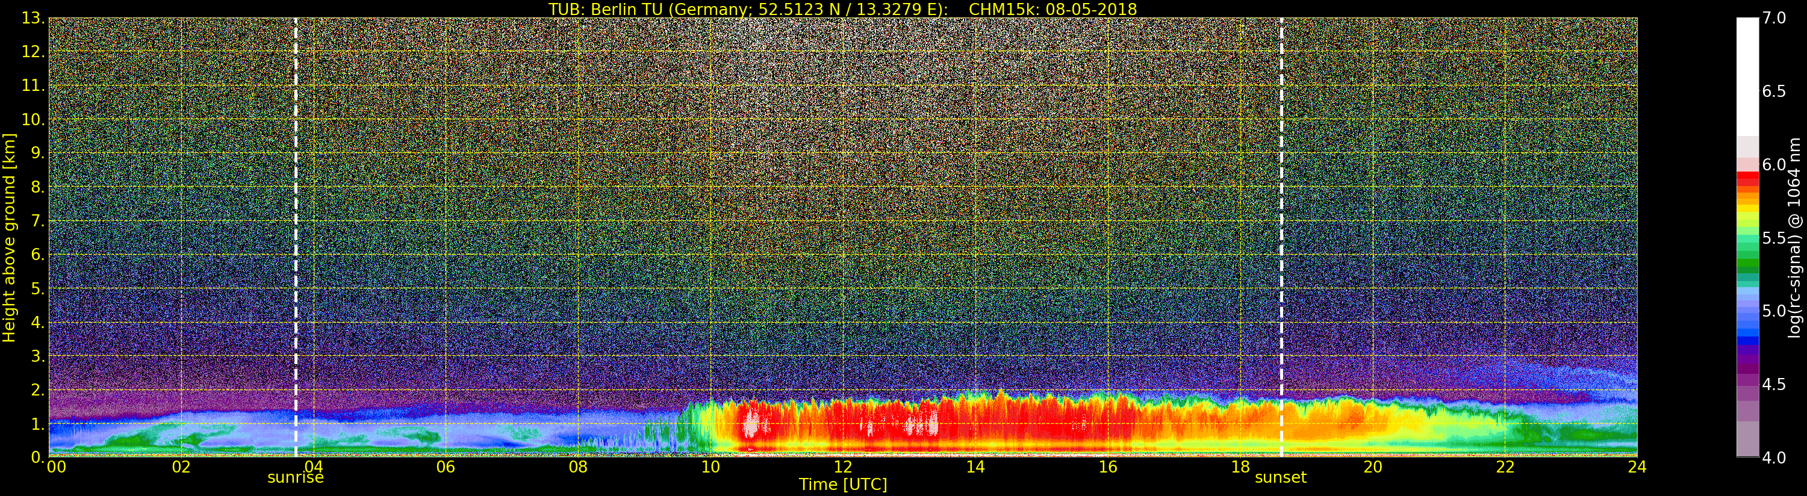The width and height of the screenshot is (1807, 496).
Task: Click the colorbar label 'log(rc-signal) @ 1064 nm'
Action: 1795,237
